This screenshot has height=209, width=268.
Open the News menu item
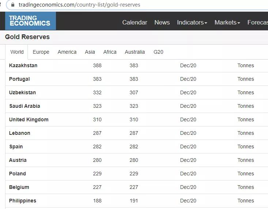[162, 22]
